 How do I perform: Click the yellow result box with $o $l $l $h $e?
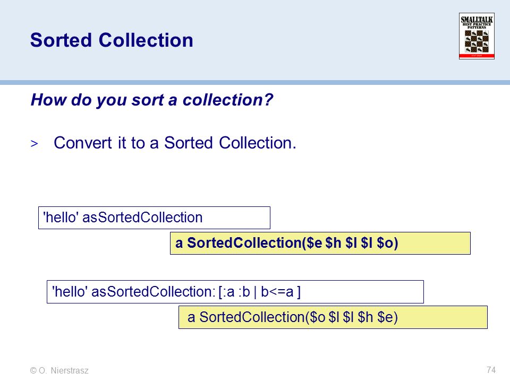click(x=333, y=317)
